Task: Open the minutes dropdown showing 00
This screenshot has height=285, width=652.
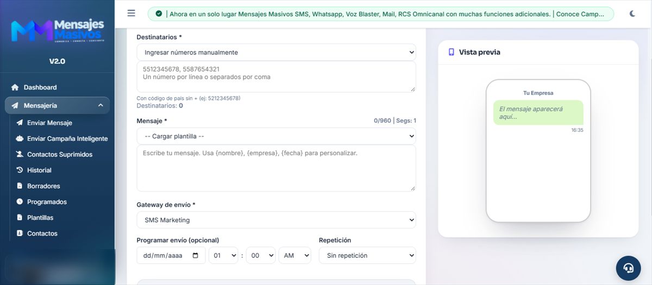Action: pyautogui.click(x=261, y=255)
